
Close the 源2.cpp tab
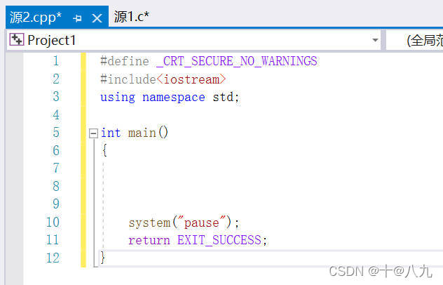pos(97,19)
